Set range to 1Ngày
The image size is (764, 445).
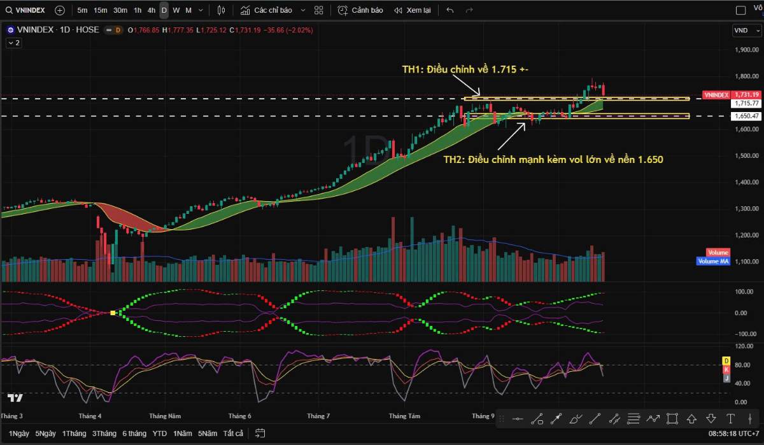pos(19,434)
